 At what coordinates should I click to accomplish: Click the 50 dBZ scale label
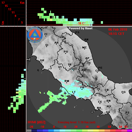109,127
